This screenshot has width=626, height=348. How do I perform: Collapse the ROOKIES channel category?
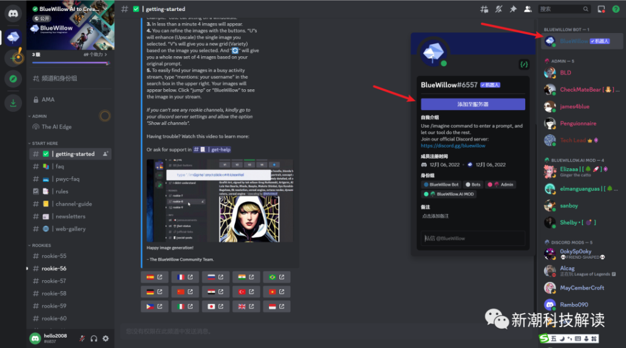pos(42,245)
